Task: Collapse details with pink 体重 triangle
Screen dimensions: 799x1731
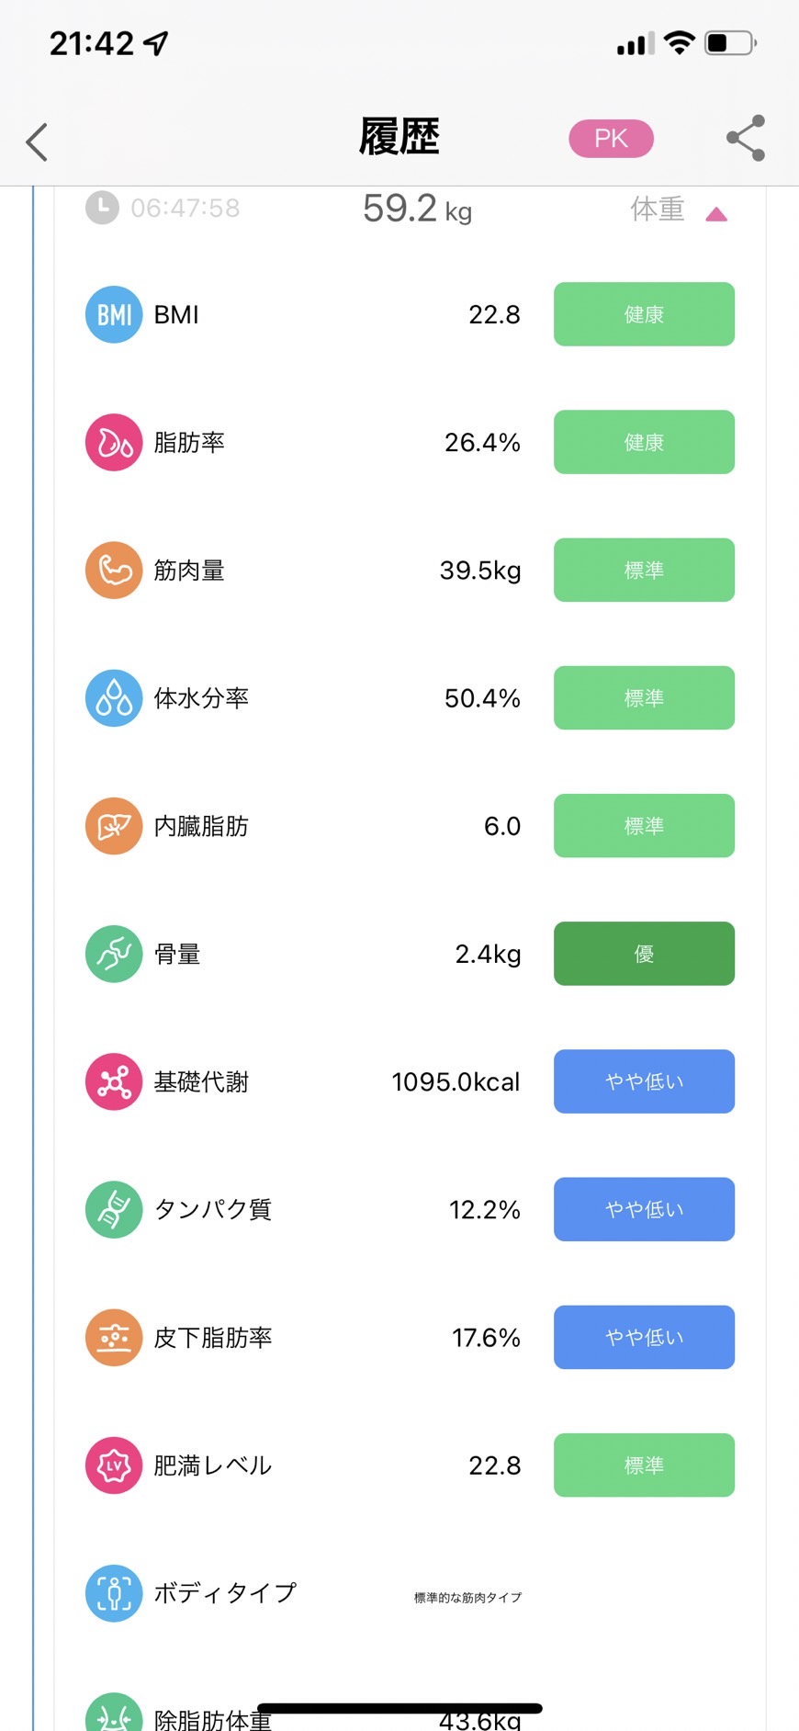Action: (716, 214)
